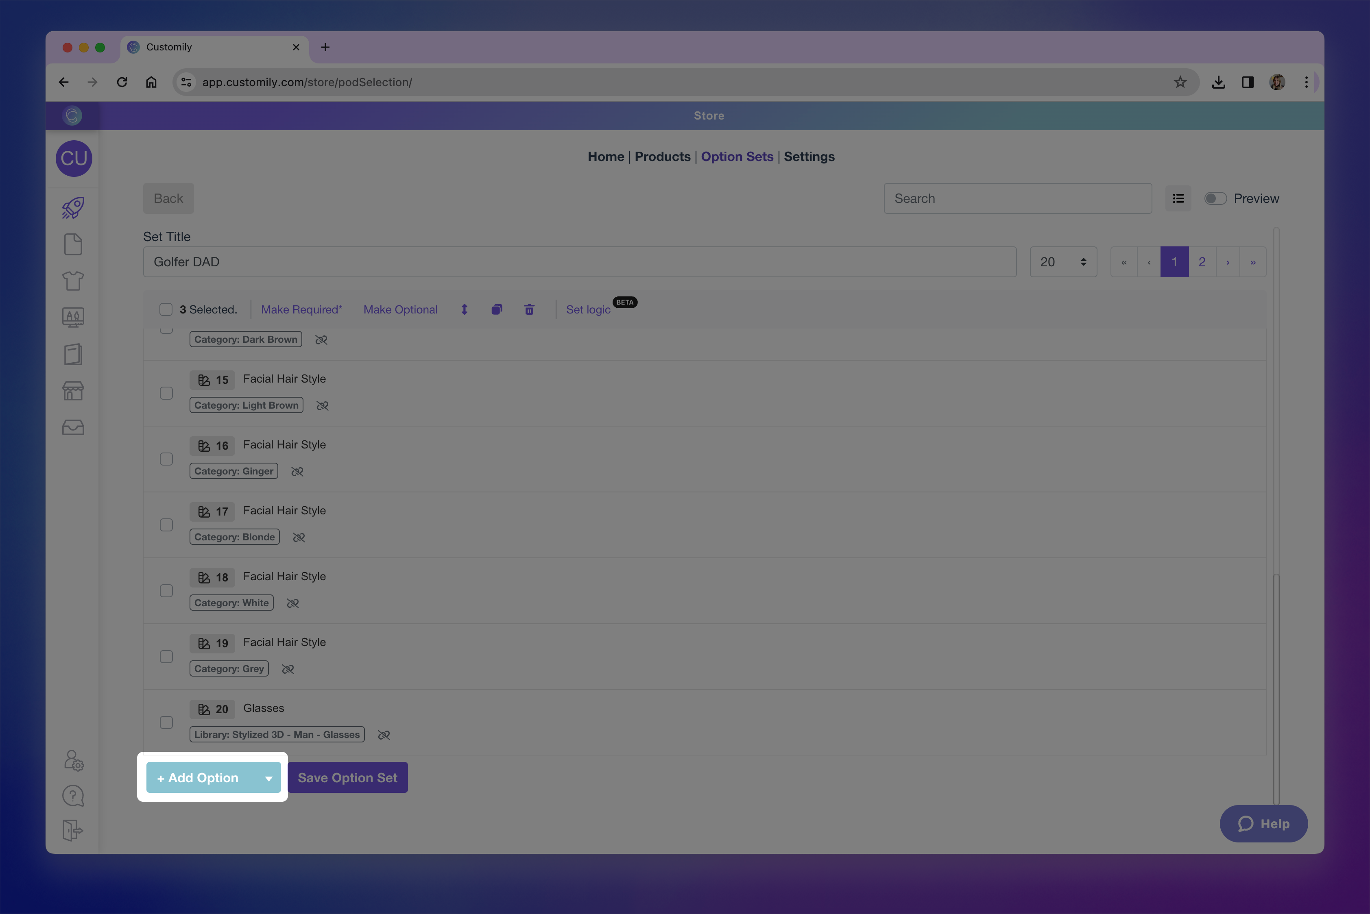
Task: Switch to list view beside the search box
Action: point(1178,198)
